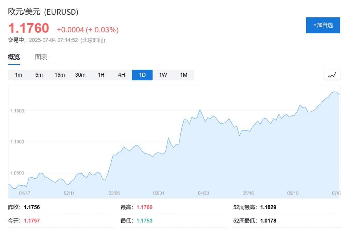Screen dimensions: 350x229
Task: Show the 1M monthly chart
Action: [x=184, y=75]
